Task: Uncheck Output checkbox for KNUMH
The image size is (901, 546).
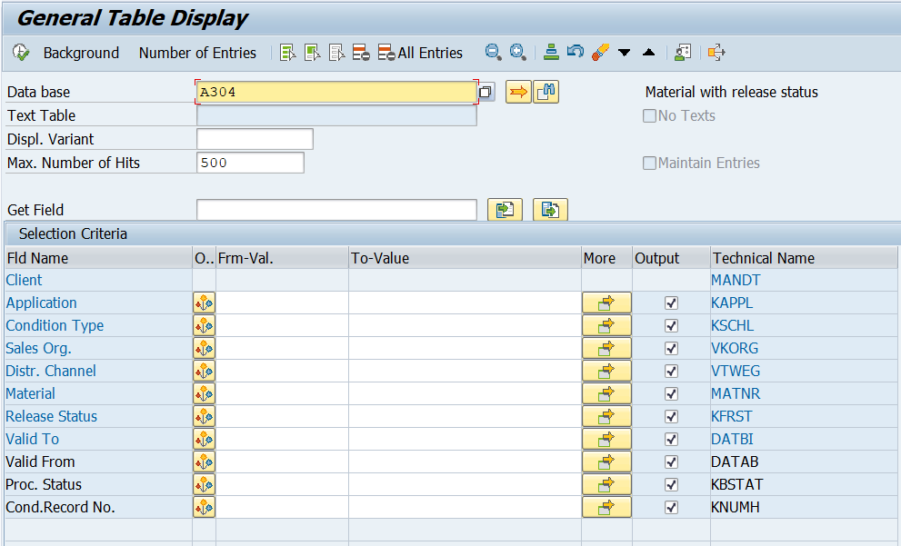Action: click(671, 508)
